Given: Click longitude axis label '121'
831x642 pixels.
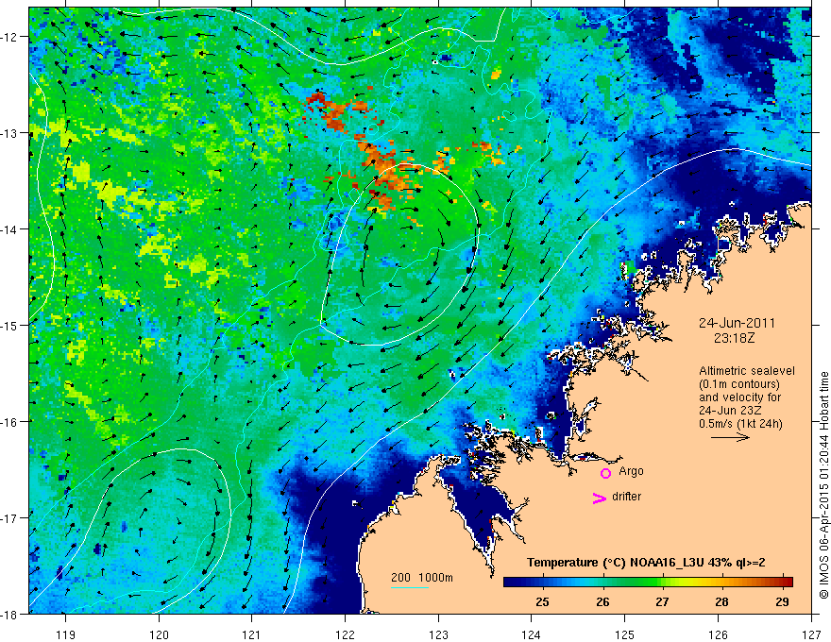Looking at the screenshot, I should click(x=252, y=634).
